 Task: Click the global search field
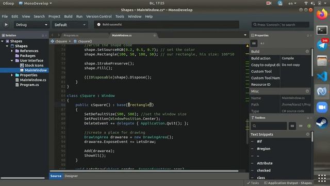point(280,25)
